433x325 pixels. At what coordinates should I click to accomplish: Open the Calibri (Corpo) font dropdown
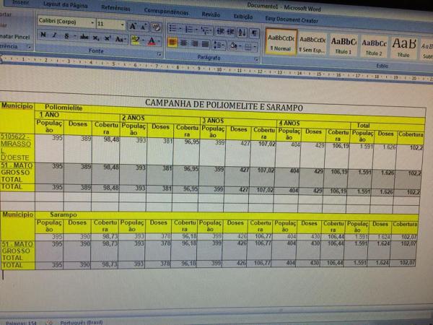click(91, 24)
